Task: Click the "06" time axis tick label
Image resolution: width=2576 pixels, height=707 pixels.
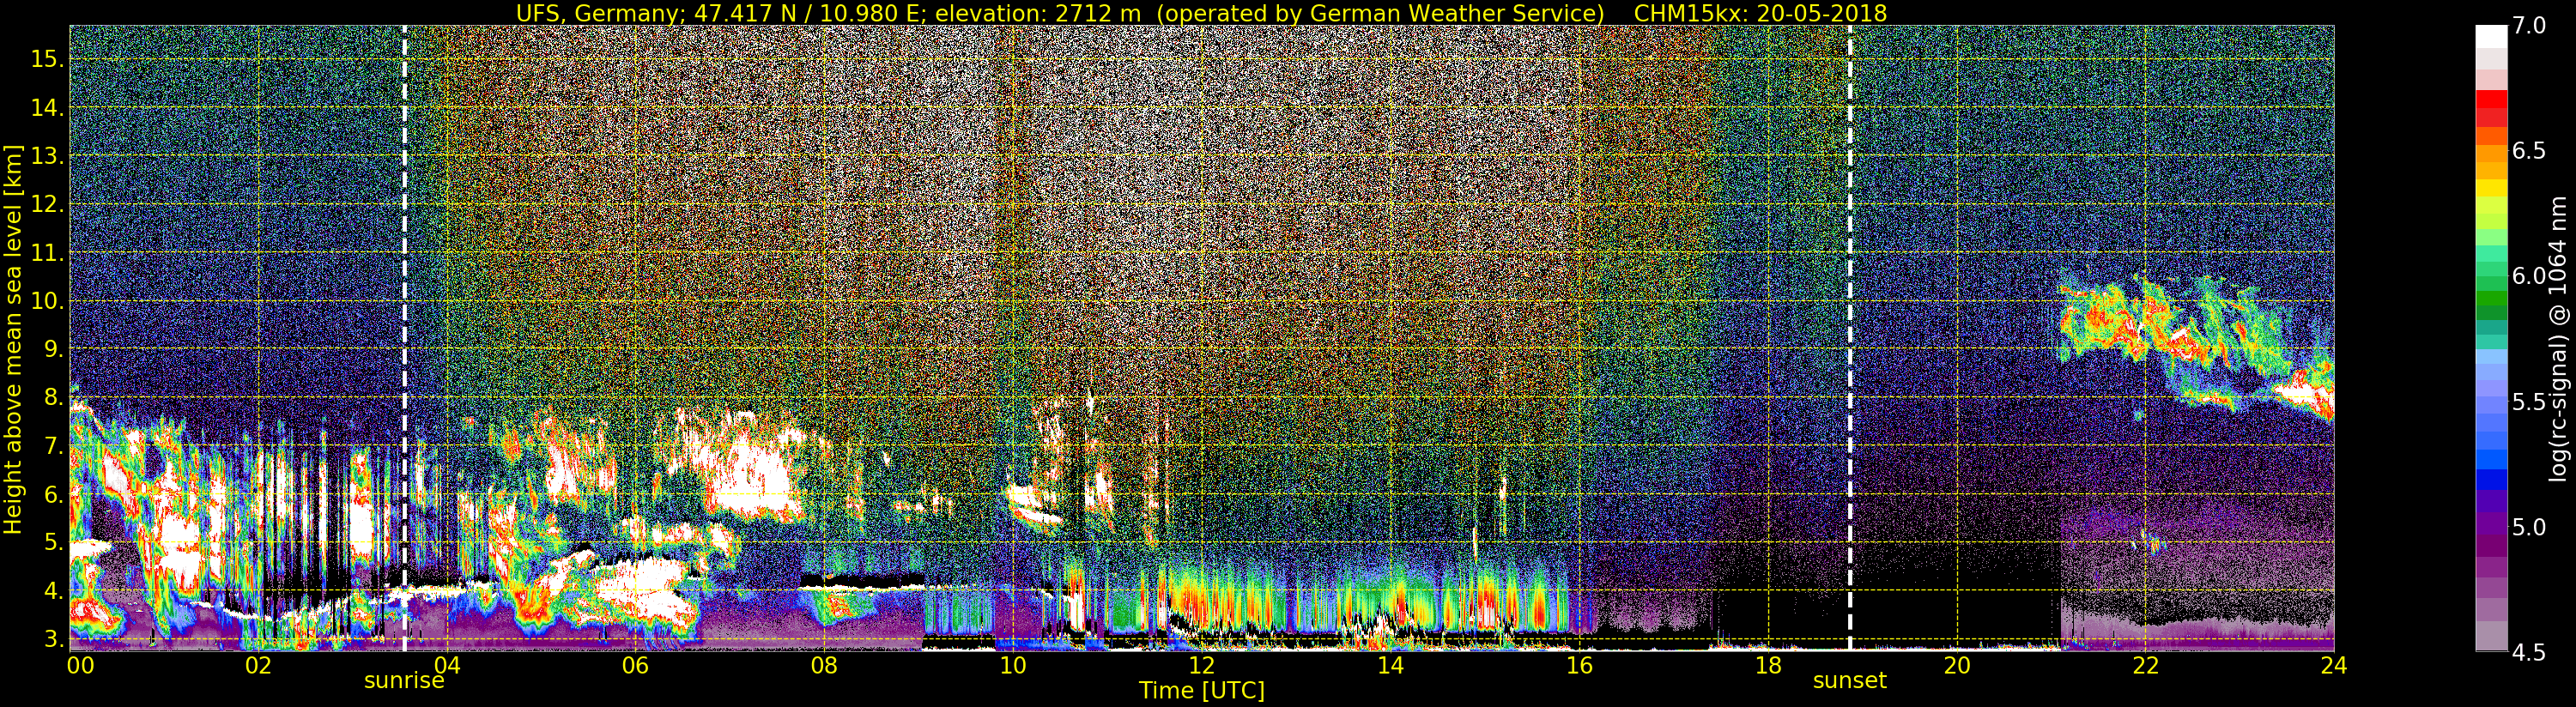Action: [x=635, y=665]
